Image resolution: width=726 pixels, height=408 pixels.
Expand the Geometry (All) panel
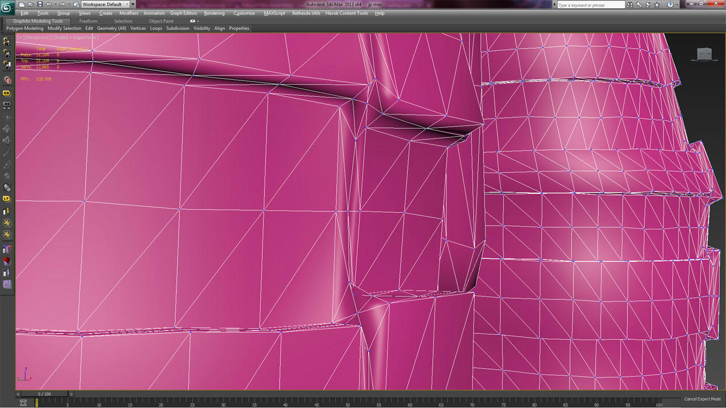pyautogui.click(x=111, y=28)
